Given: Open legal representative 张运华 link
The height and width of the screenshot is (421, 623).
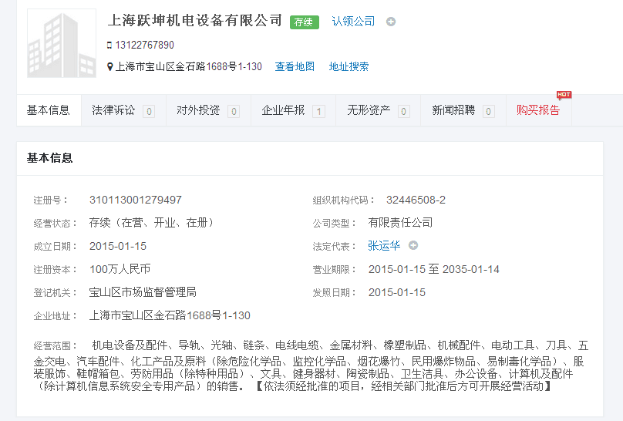Looking at the screenshot, I should click(384, 246).
